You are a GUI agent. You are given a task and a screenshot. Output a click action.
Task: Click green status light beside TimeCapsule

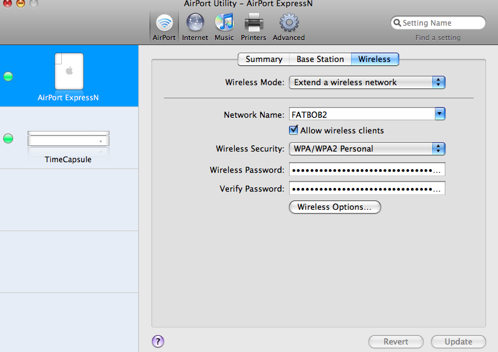(x=8, y=138)
